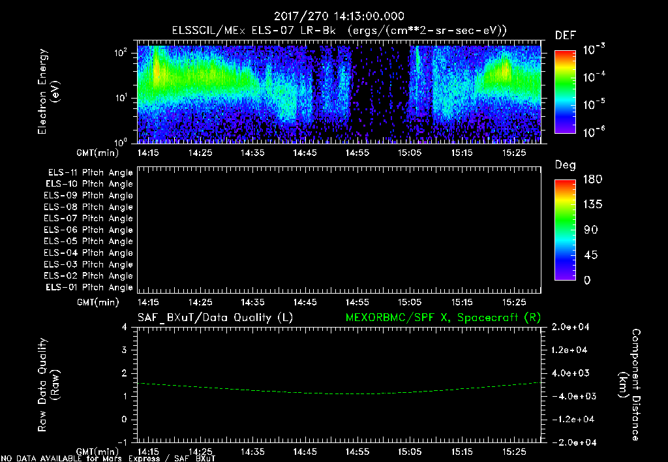Viewport: 668px width, 462px height.
Task: Click the -2.0e+04 right axis value
Action: (x=573, y=442)
